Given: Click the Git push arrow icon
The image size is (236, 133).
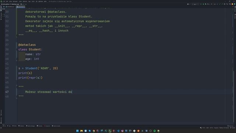Looking at the screenshot, I should (220, 4).
